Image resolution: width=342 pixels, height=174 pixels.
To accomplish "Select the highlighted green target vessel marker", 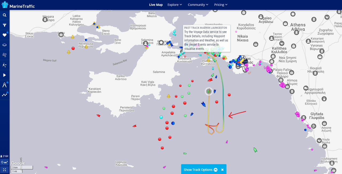I will click(209, 91).
